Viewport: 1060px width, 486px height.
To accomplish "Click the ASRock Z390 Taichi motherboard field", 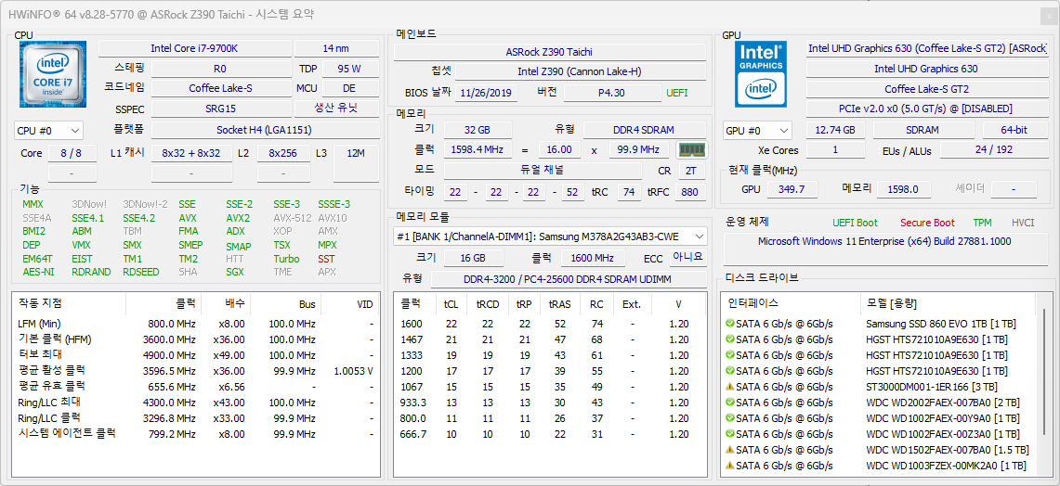I will click(x=550, y=52).
